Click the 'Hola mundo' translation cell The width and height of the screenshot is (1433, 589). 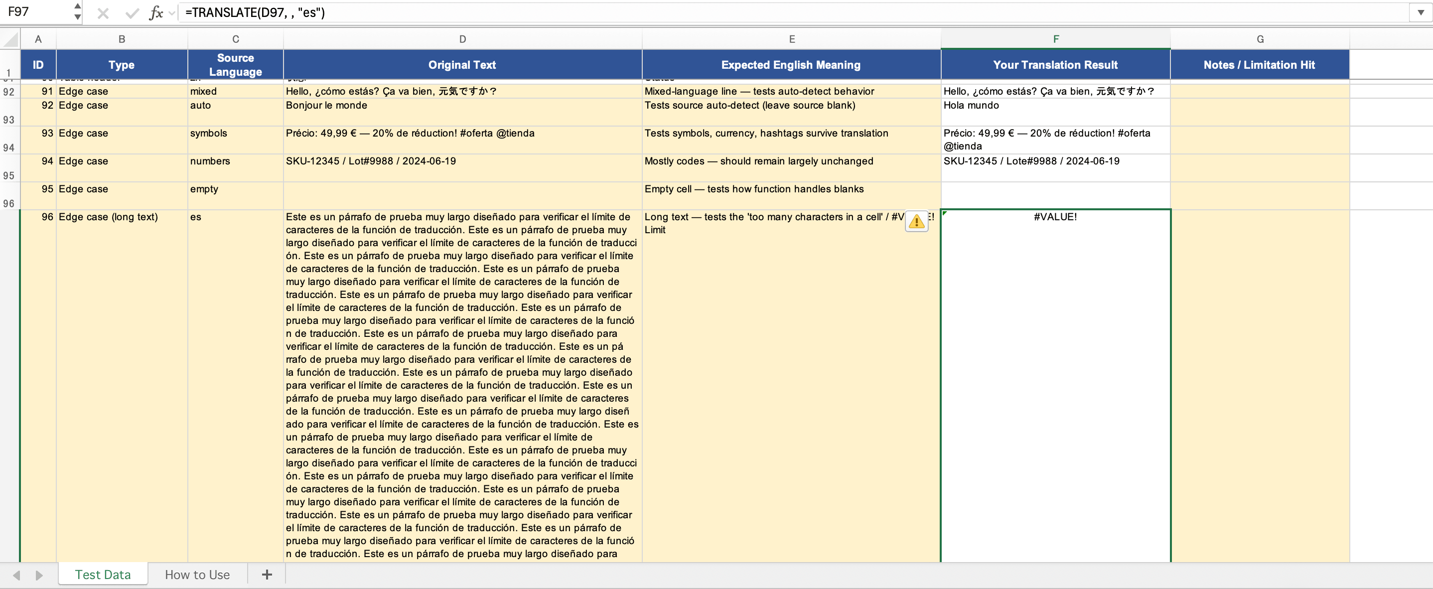pos(1055,112)
